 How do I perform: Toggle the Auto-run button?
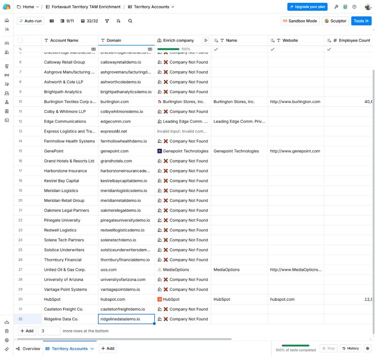pos(30,21)
